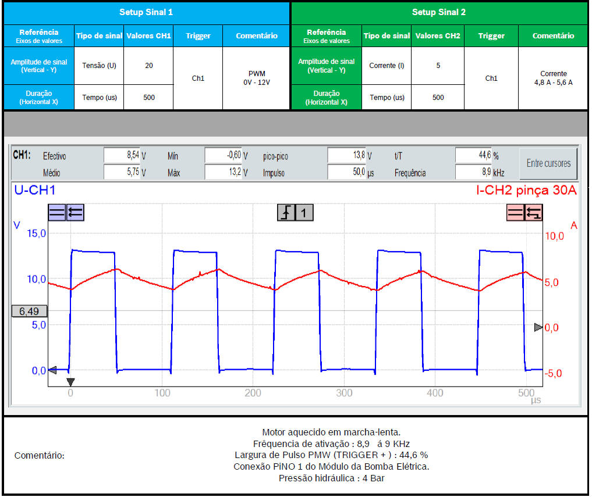Click the CH2 zero-level arrow marker
This screenshot has height=497, width=592.
tap(538, 327)
